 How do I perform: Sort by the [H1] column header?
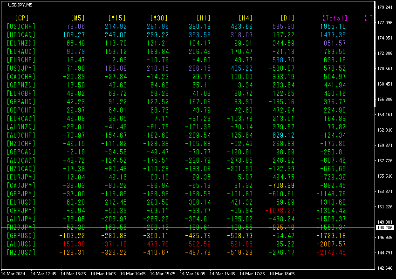coord(204,18)
